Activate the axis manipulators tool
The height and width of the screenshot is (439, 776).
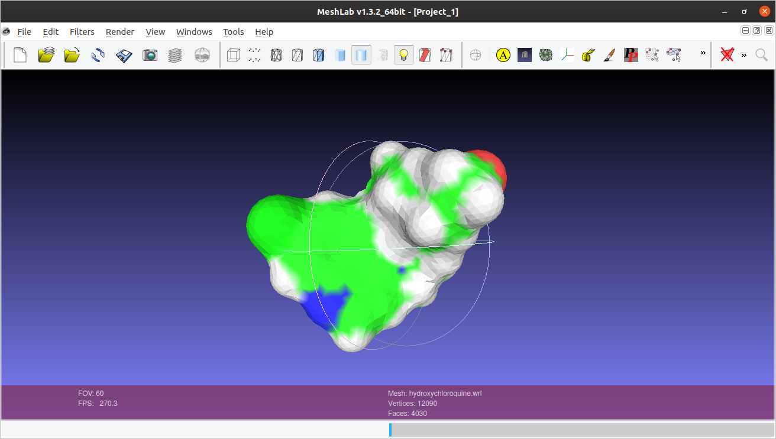click(x=567, y=55)
